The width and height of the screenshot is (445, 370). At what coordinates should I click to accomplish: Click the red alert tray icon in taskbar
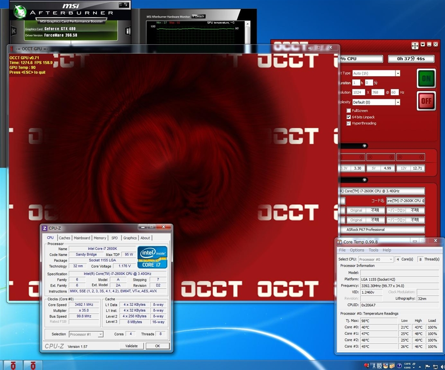(x=366, y=366)
